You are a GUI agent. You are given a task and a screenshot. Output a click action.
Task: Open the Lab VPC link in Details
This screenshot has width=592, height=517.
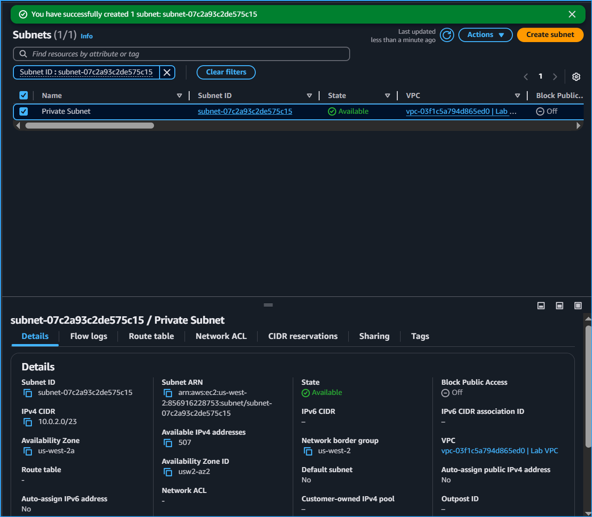[499, 451]
